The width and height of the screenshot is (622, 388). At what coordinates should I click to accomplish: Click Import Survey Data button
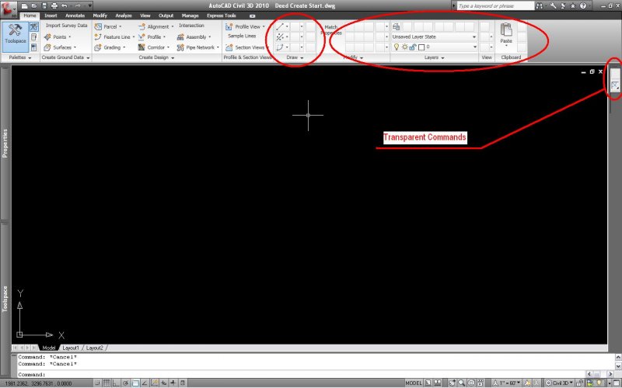(x=66, y=26)
